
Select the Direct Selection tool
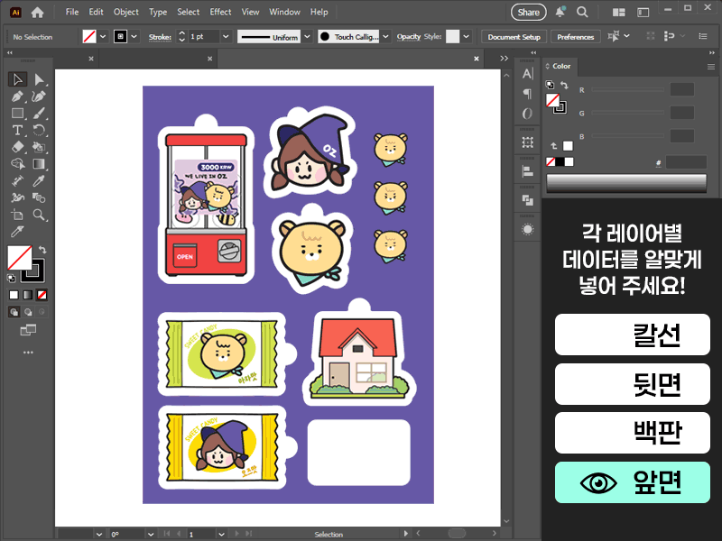coord(39,79)
